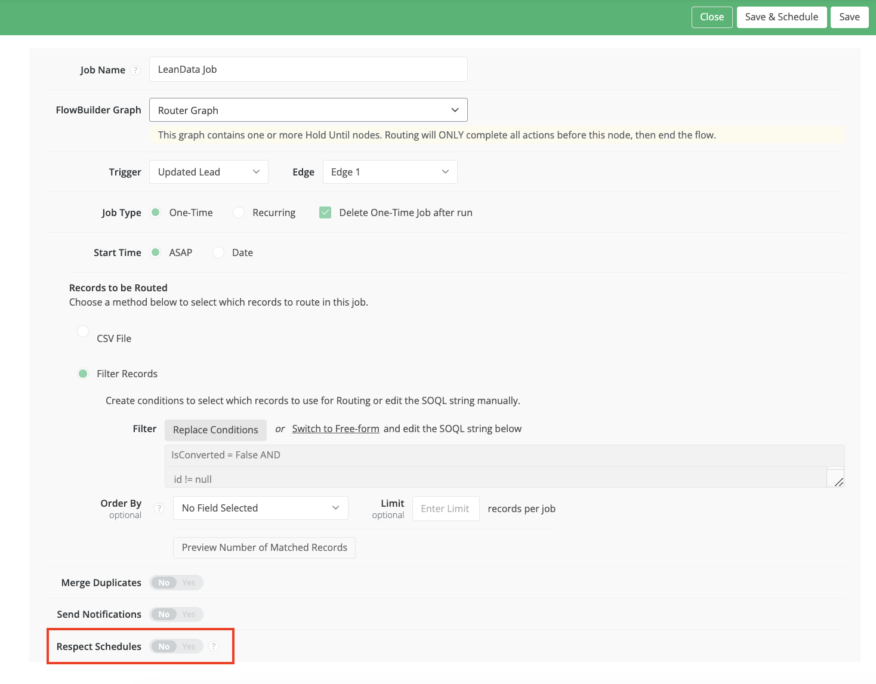
Task: Select the Recurring job type
Action: [x=239, y=212]
